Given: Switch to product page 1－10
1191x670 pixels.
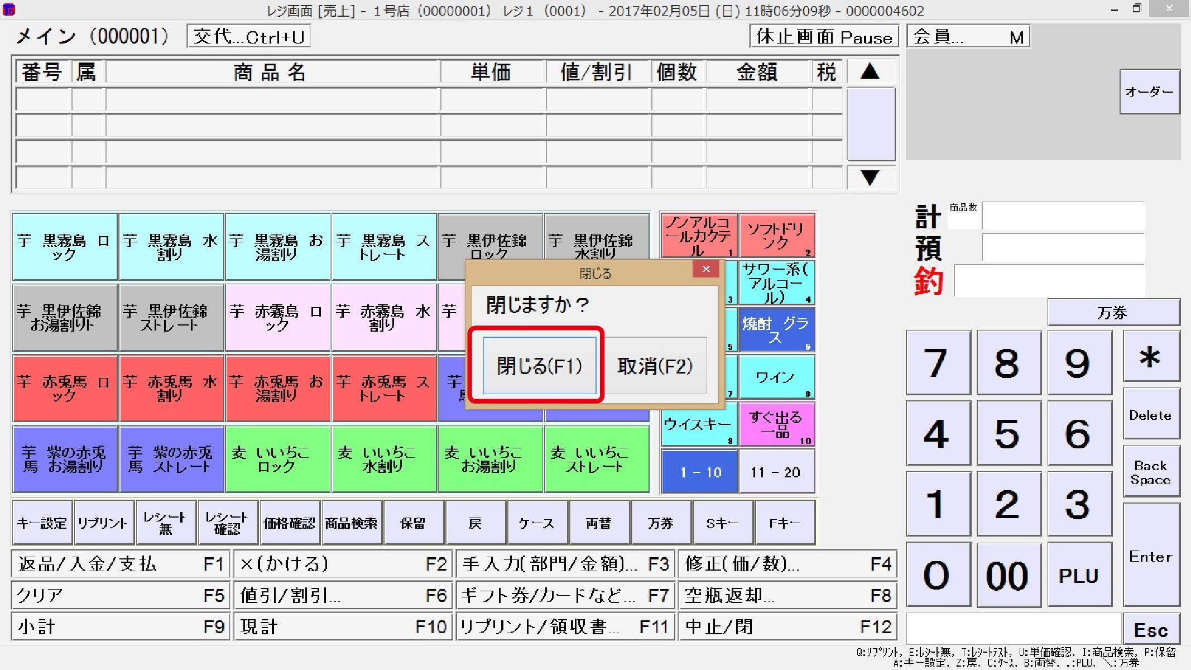Looking at the screenshot, I should [699, 471].
